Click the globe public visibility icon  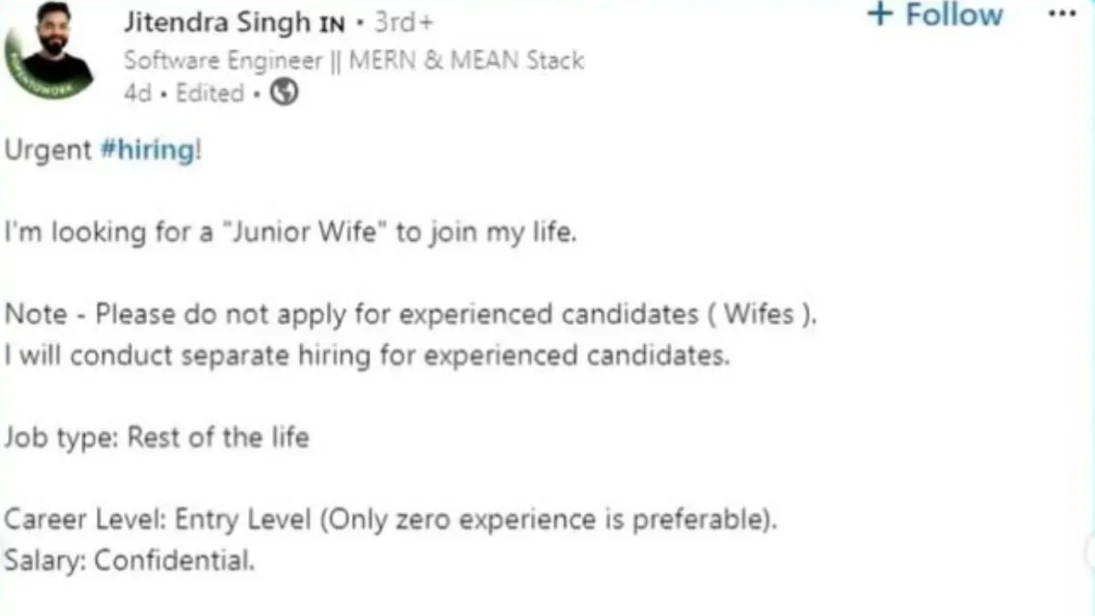(285, 93)
